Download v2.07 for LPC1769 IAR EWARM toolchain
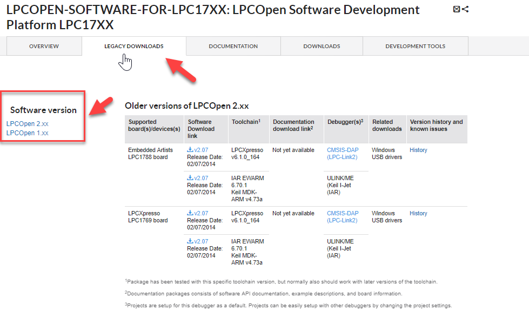The height and width of the screenshot is (310, 529). click(198, 241)
